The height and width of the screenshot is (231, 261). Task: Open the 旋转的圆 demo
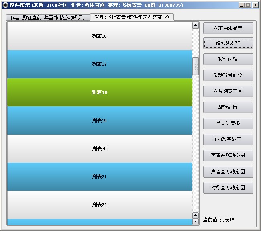click(228, 107)
